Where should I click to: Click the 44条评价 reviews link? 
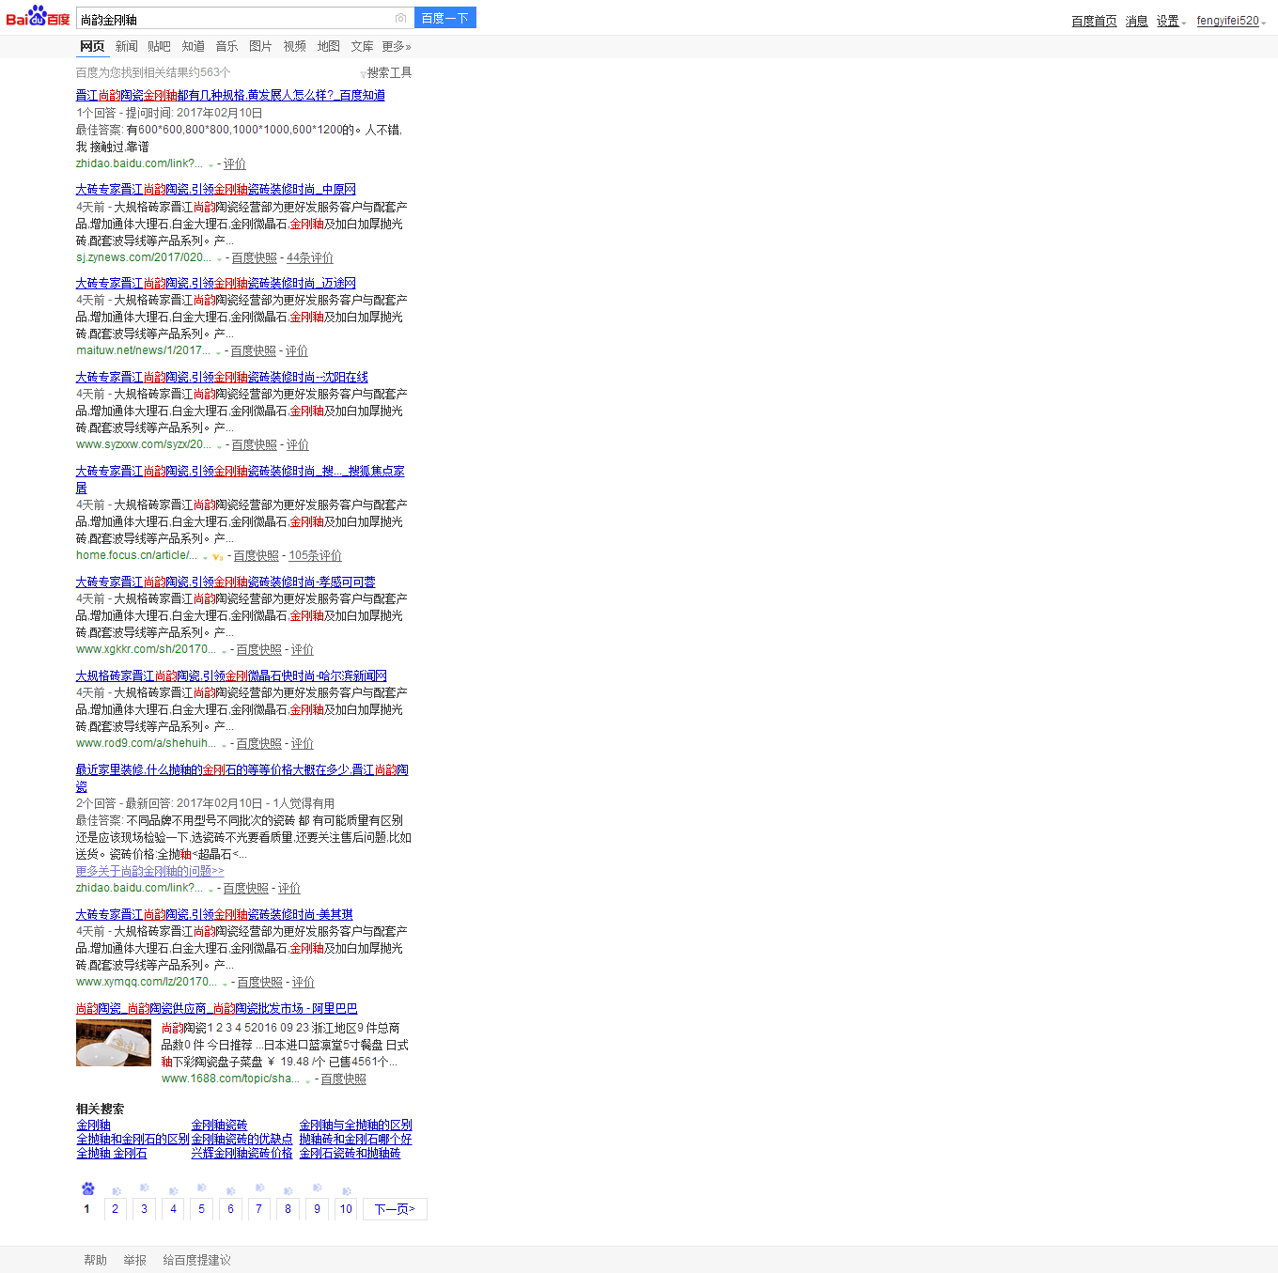tap(310, 257)
